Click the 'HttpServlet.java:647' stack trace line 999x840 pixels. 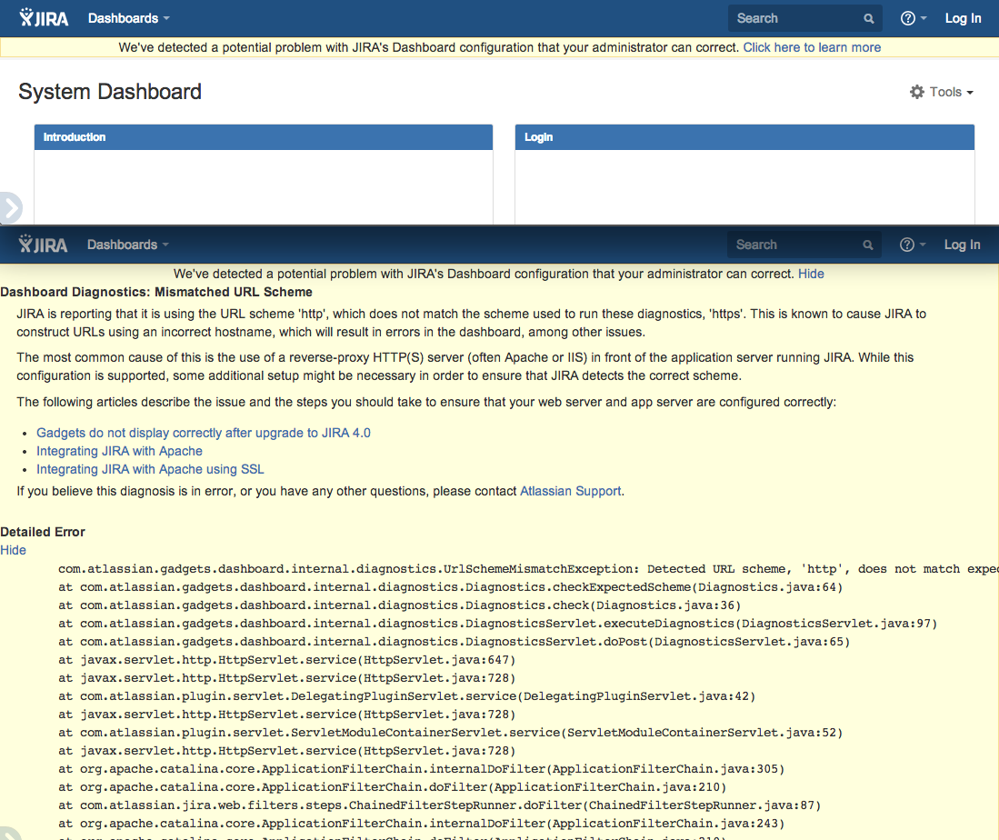click(x=286, y=660)
